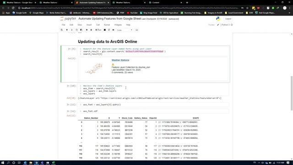Copy selected cells icon
The image size is (293, 165).
(76, 30)
